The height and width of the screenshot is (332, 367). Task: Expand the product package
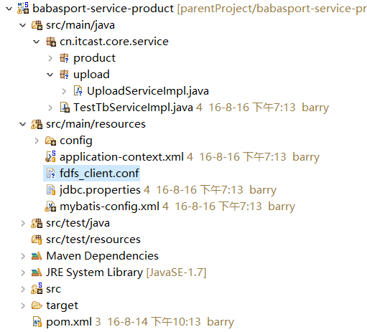point(50,58)
